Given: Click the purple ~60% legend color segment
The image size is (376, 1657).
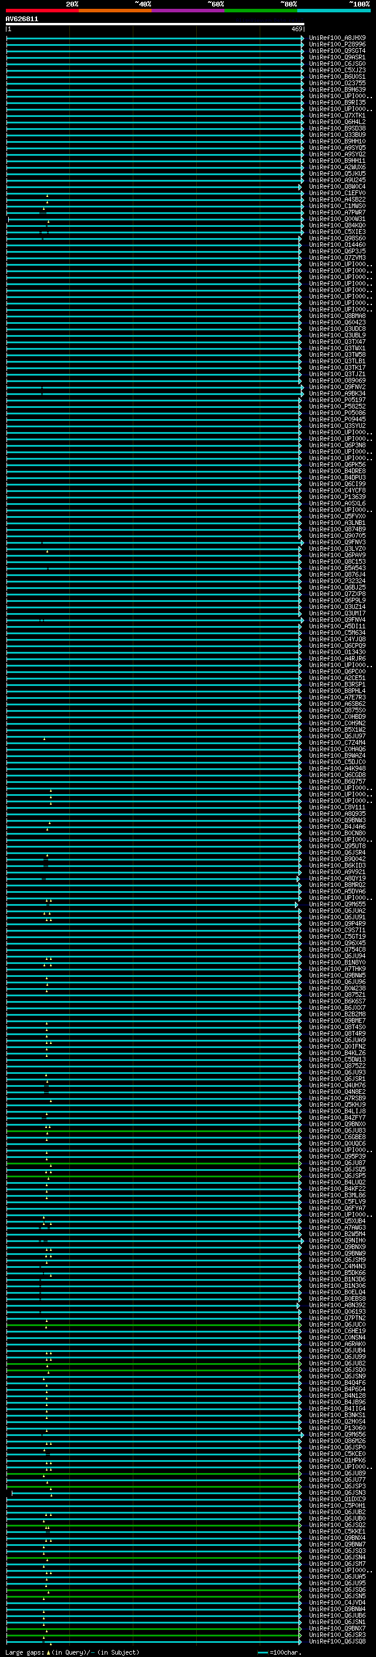Looking at the screenshot, I should tap(189, 11).
